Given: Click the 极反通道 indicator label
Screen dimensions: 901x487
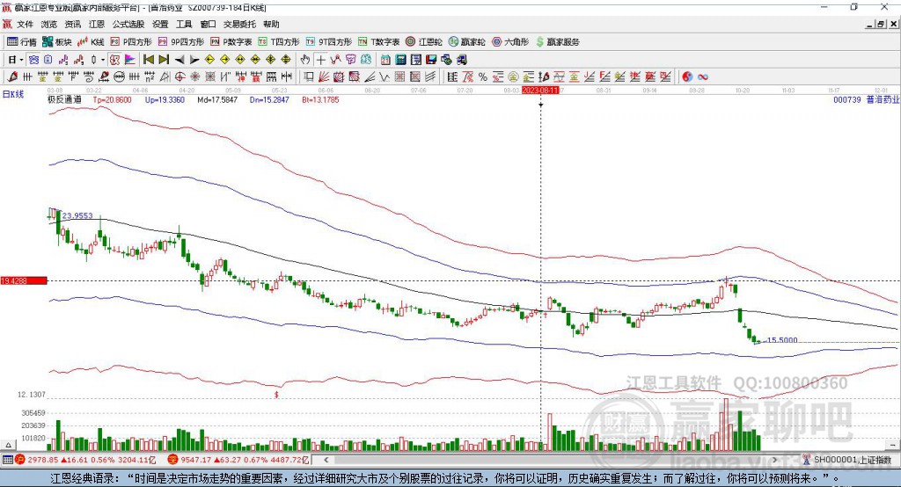Looking at the screenshot, I should pyautogui.click(x=64, y=99).
